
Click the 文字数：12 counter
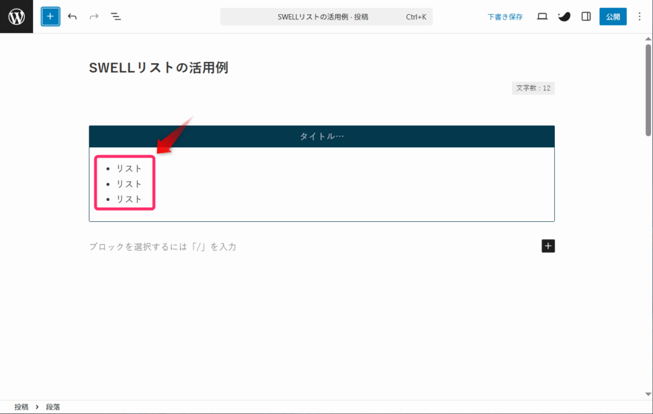533,88
